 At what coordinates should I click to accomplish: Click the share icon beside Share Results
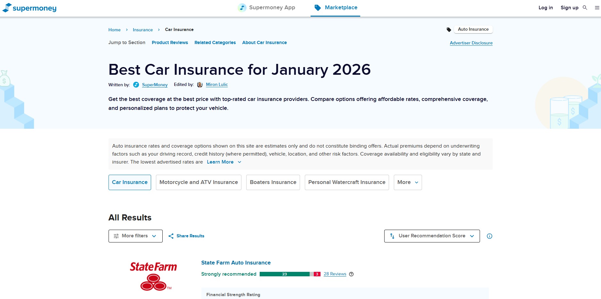pos(171,236)
